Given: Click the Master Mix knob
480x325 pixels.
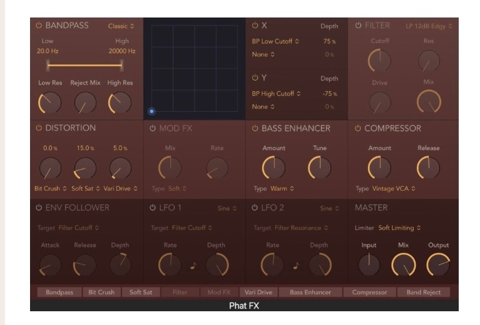Looking at the screenshot, I should click(x=404, y=264).
